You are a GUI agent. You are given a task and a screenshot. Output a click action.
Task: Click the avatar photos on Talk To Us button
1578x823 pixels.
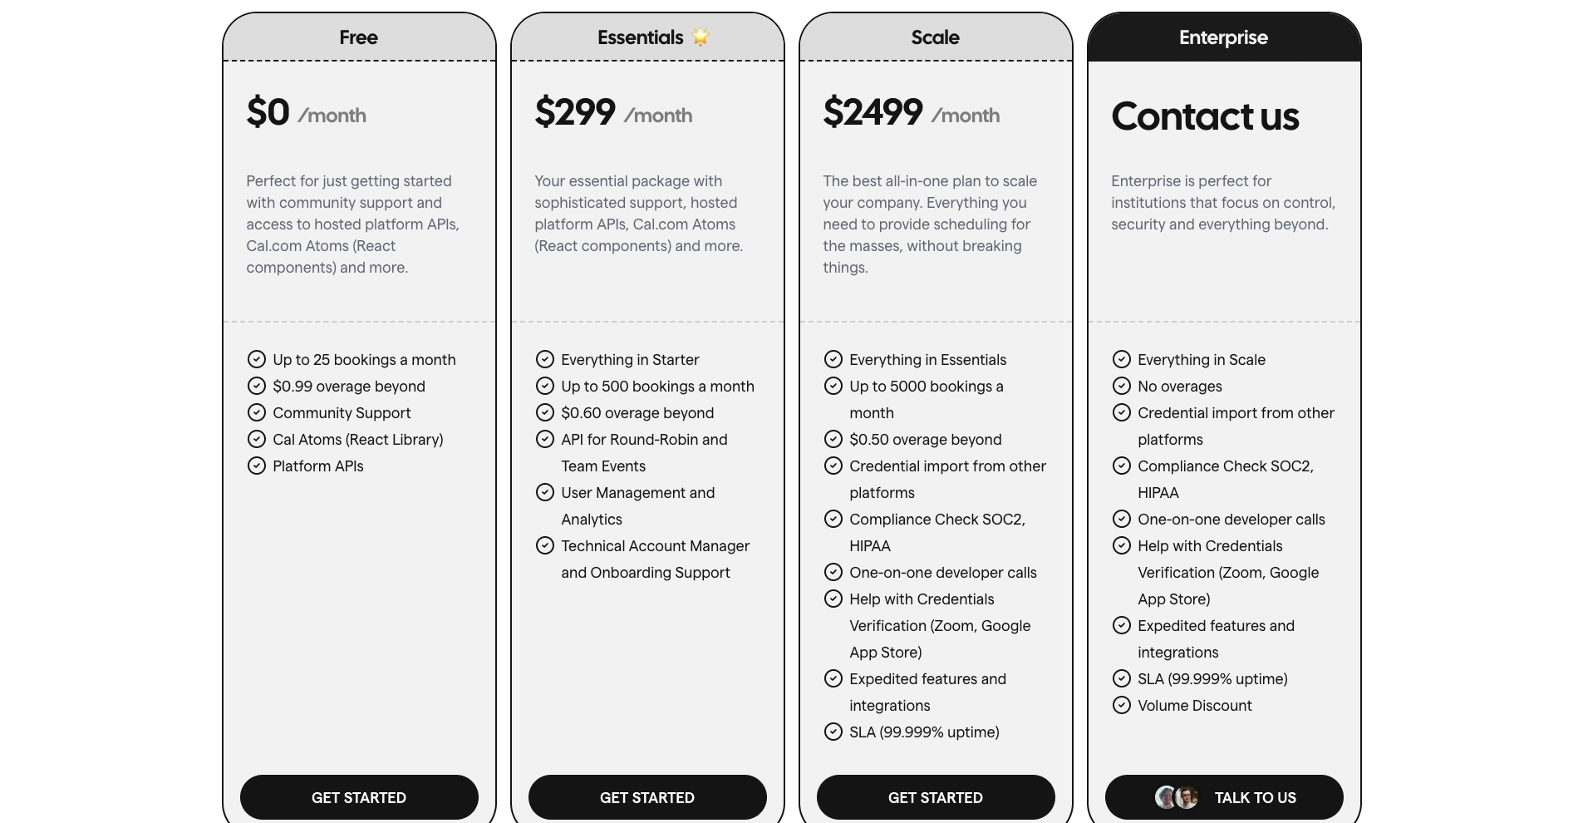pyautogui.click(x=1177, y=797)
